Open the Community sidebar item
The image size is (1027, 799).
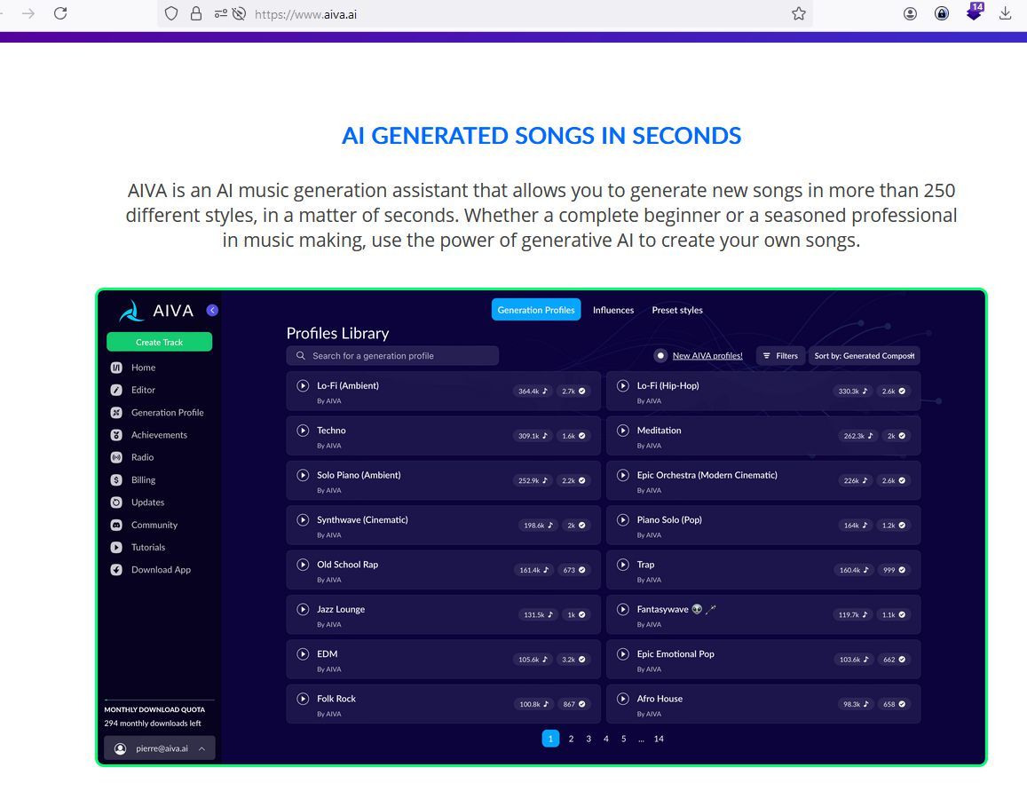[144, 525]
